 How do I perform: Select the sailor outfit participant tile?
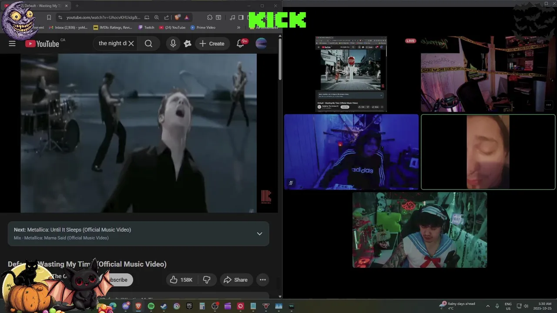[419, 230]
